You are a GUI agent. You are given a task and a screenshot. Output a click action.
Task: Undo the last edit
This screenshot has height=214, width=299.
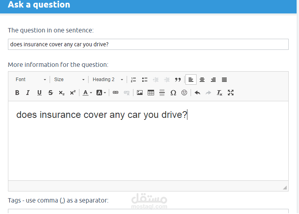[x=197, y=93]
